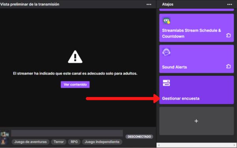Click the left arrow of horizontal scrollbar
This screenshot has width=237, height=148.
pos(159,145)
